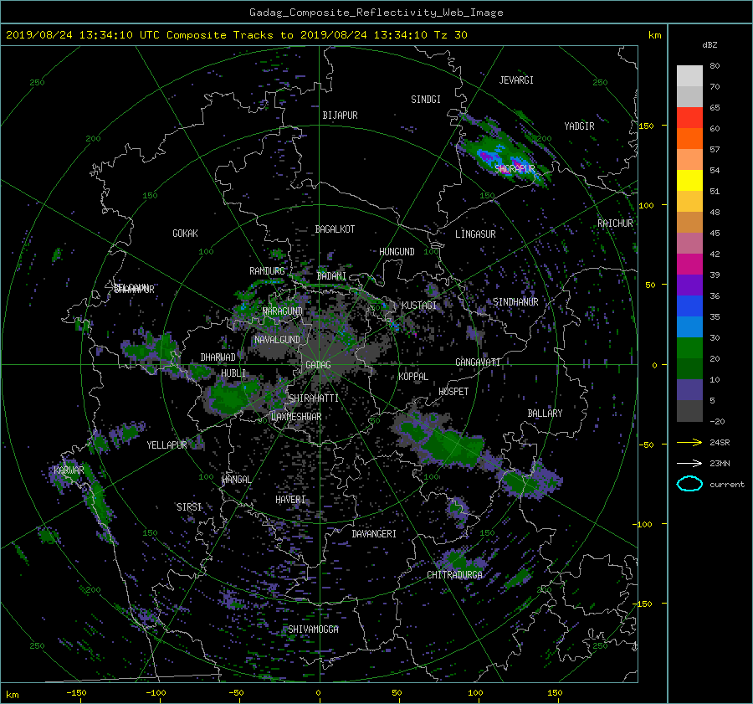This screenshot has height=704, width=753.
Task: Click the DAVANGERI label
Action: pos(374,534)
